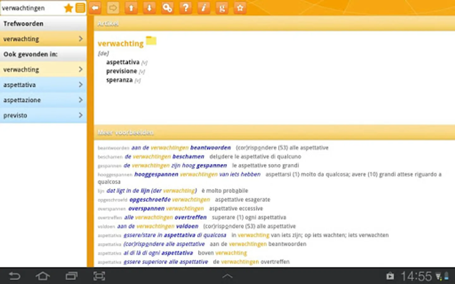The height and width of the screenshot is (284, 455).
Task: Click the chain links toolbar icon
Action: 167,8
